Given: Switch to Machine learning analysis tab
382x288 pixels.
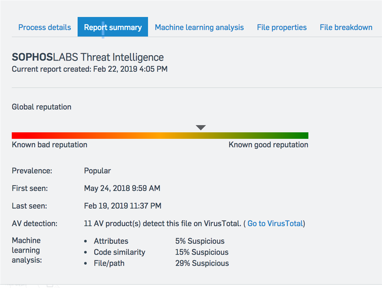Looking at the screenshot, I should point(199,28).
